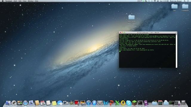Open Mission Control in the dock
This screenshot has width=191, height=107.
(x=20, y=103)
